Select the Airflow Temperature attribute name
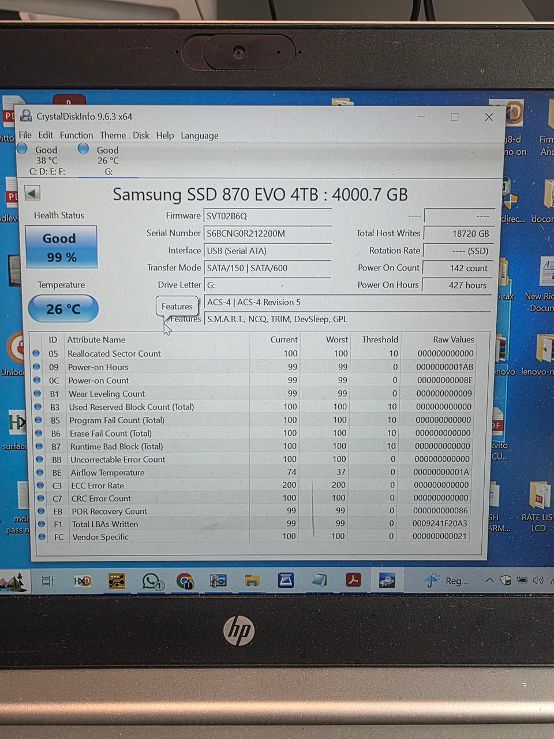 coord(108,472)
